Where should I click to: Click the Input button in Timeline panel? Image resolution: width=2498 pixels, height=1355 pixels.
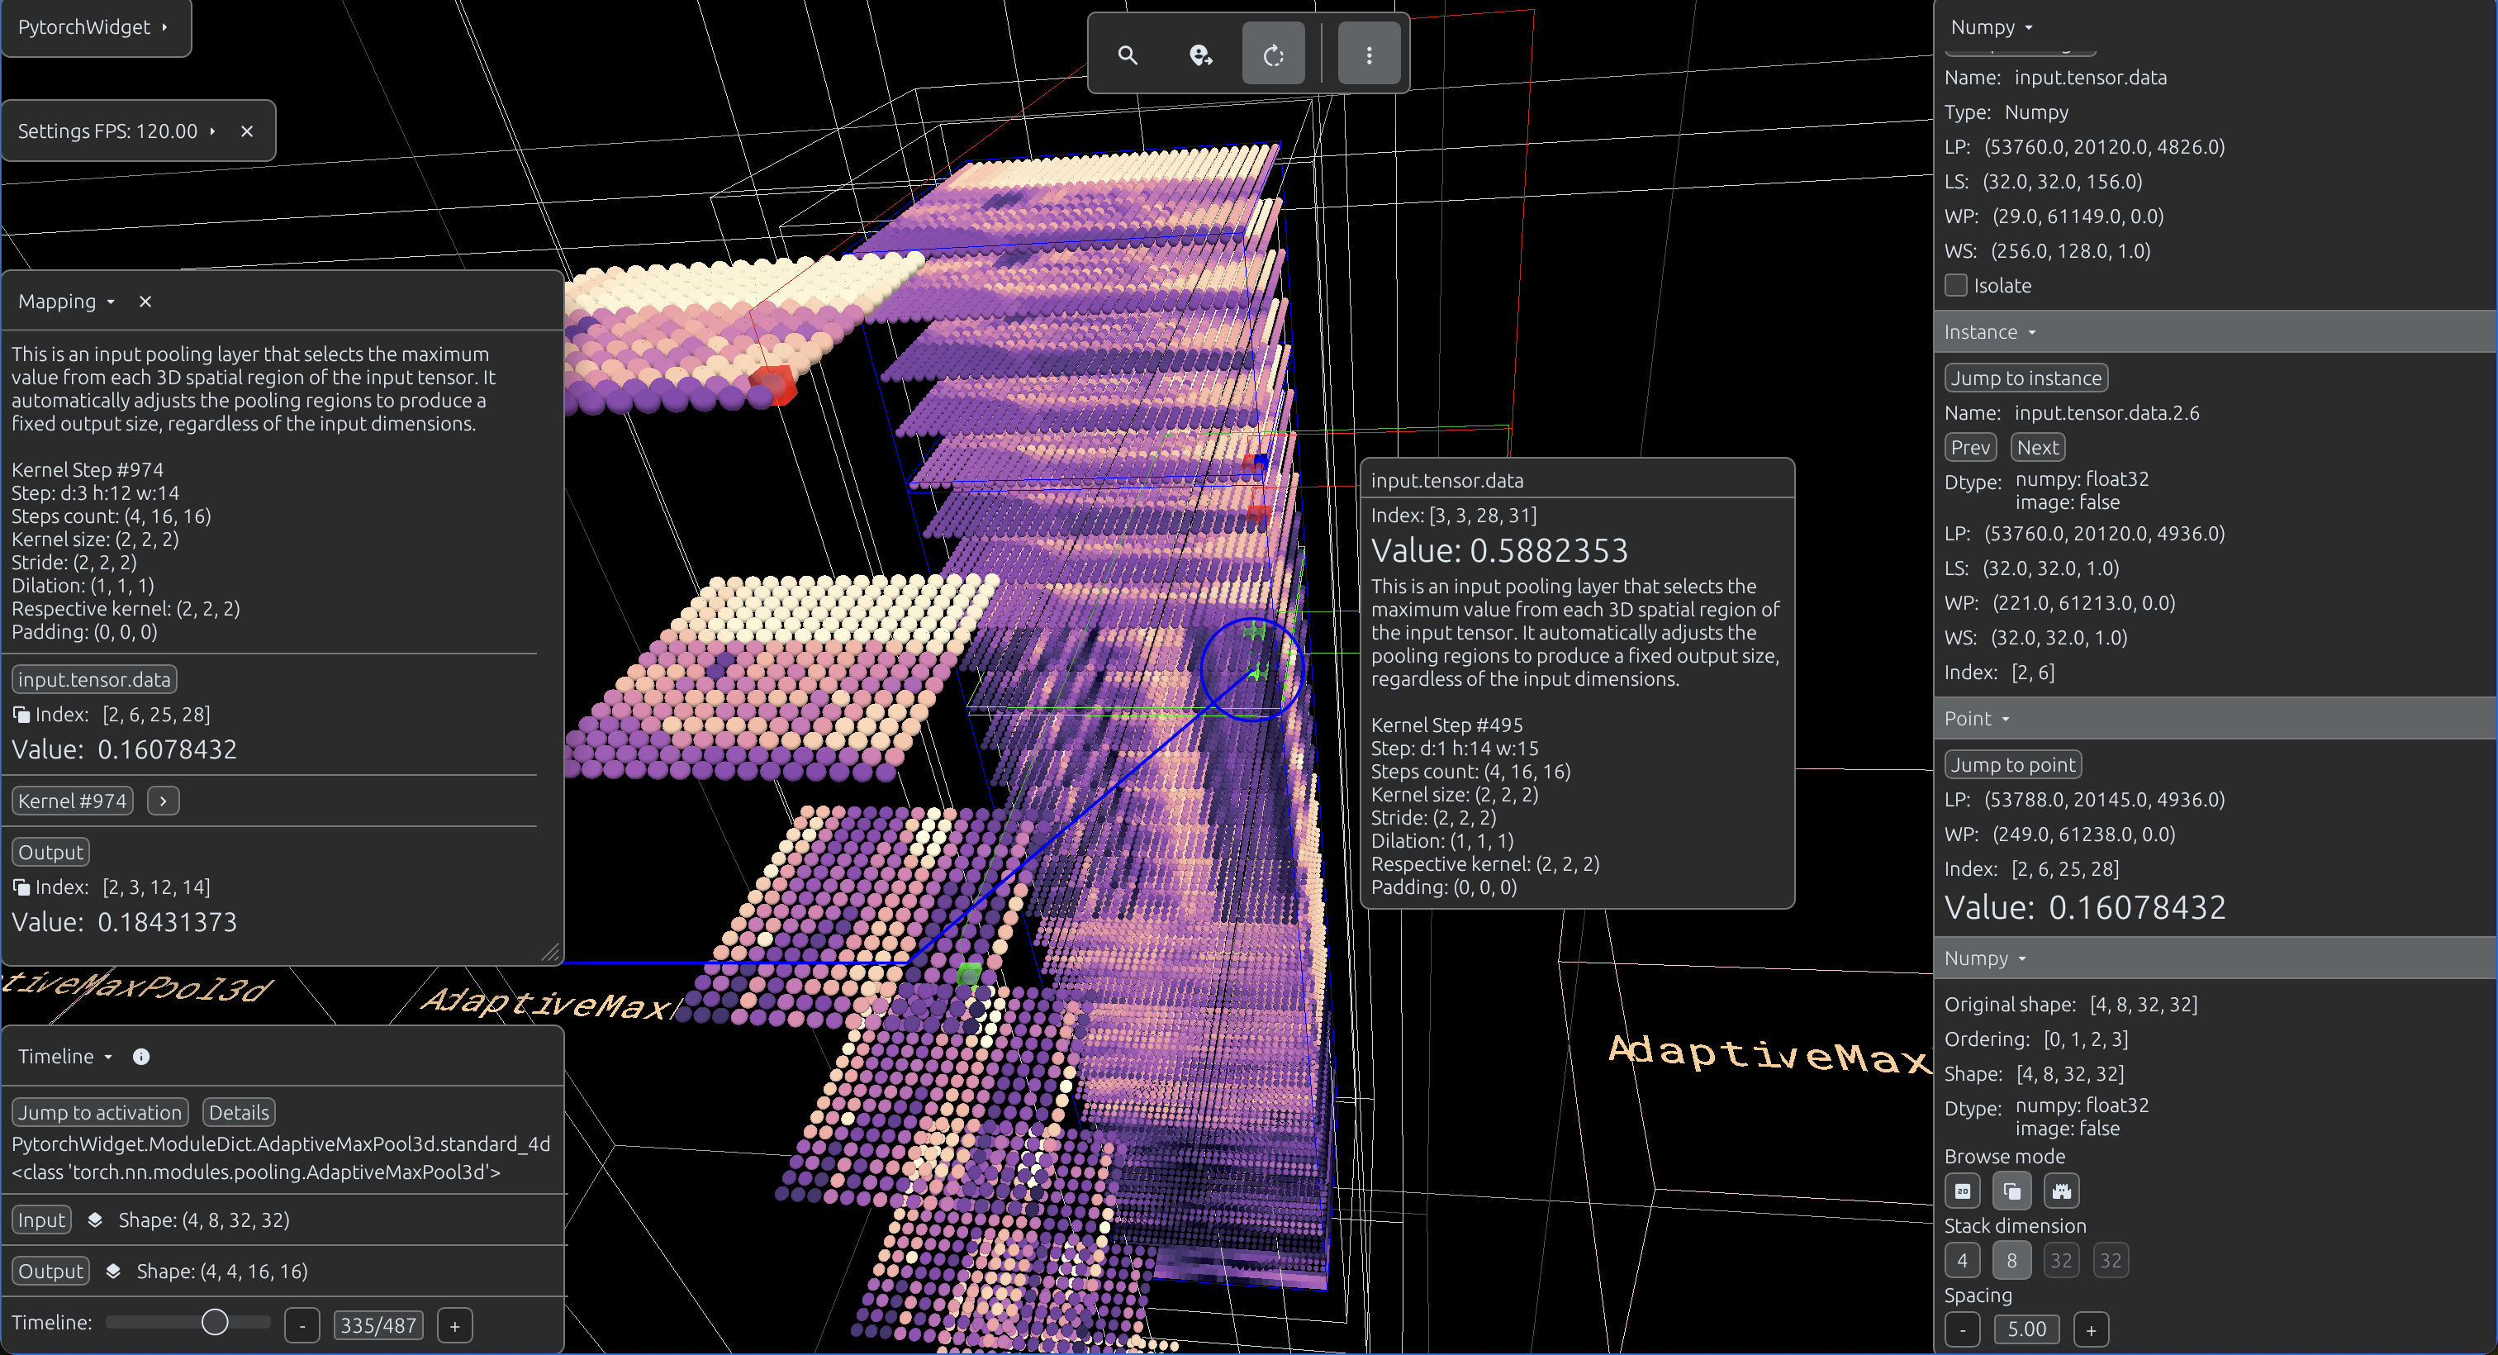click(x=41, y=1219)
